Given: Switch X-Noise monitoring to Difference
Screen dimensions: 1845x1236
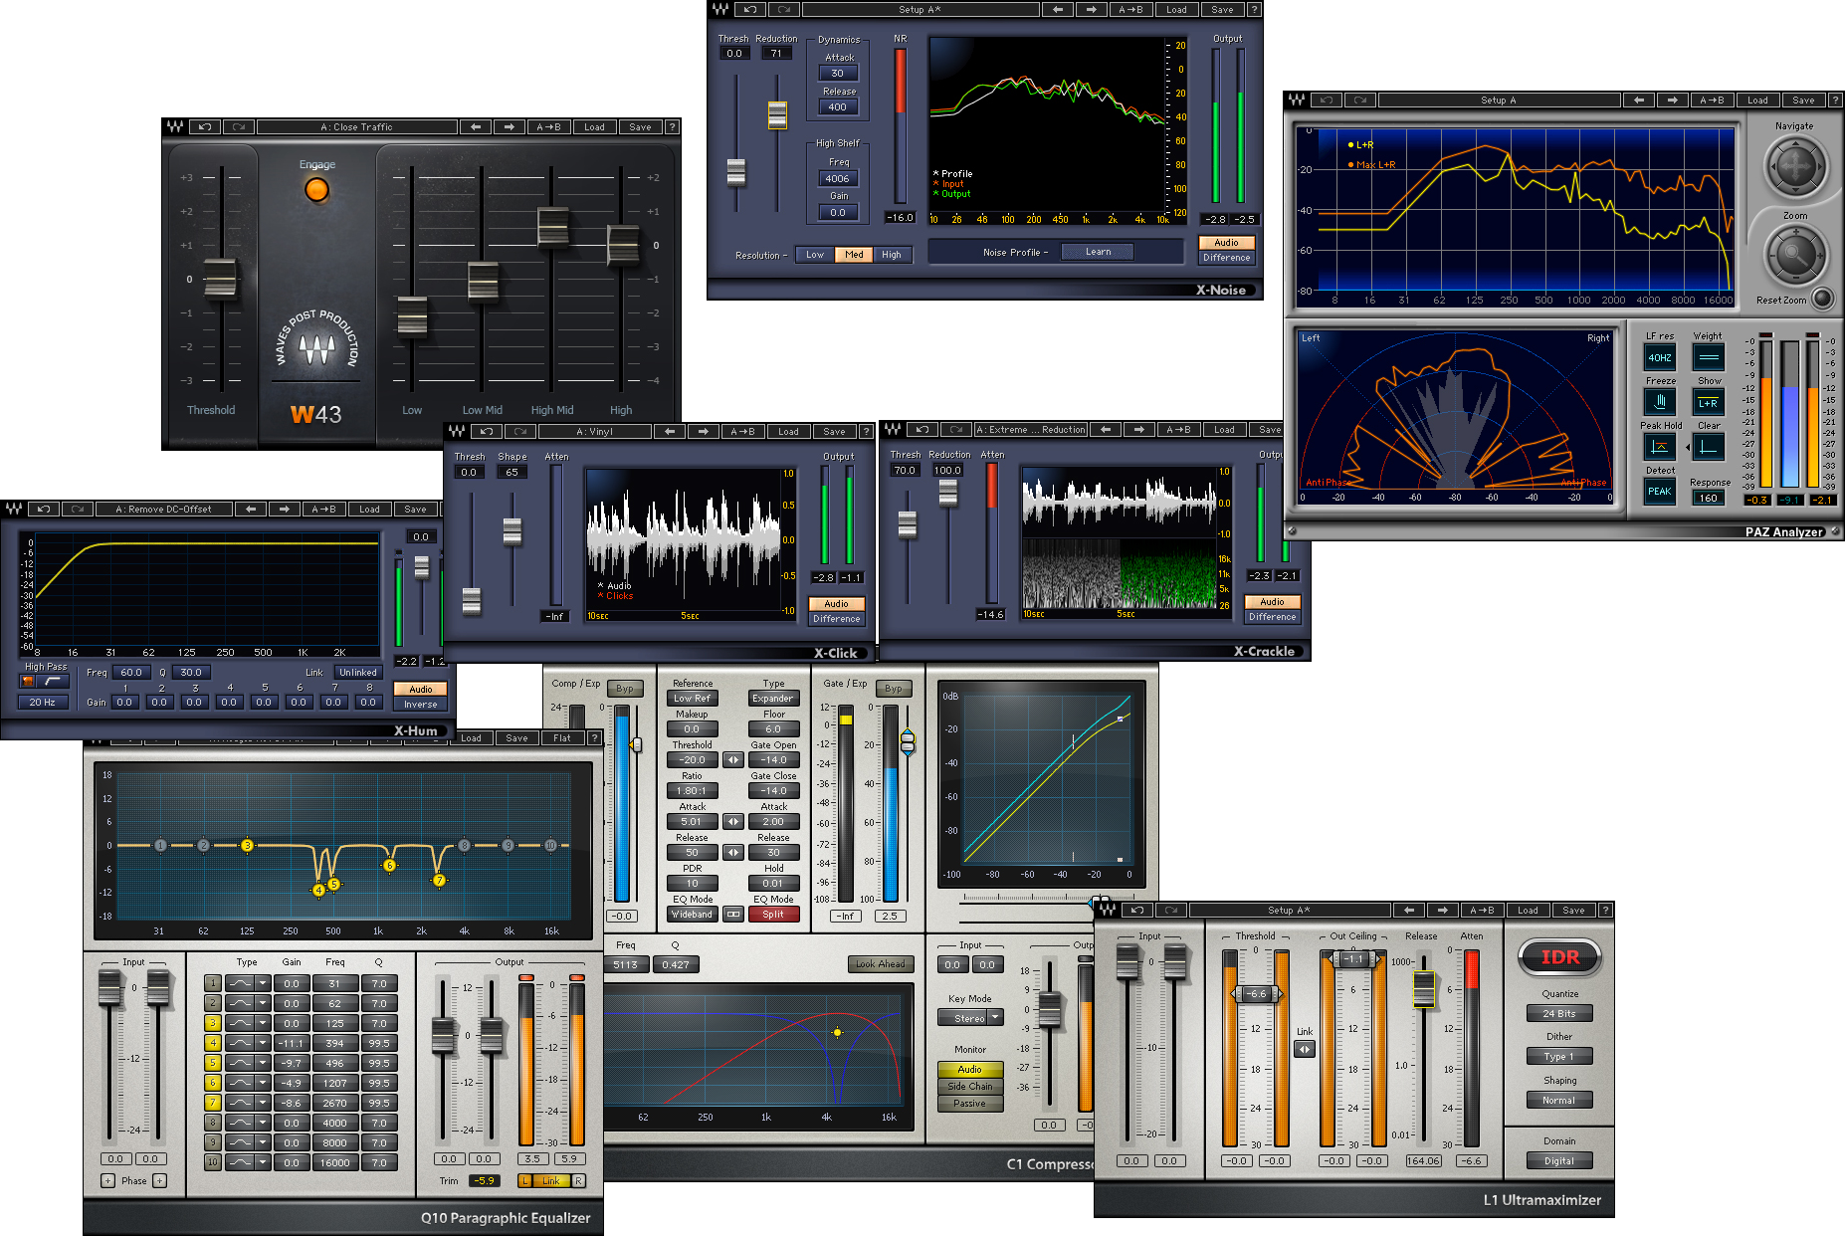Looking at the screenshot, I should [x=1226, y=257].
